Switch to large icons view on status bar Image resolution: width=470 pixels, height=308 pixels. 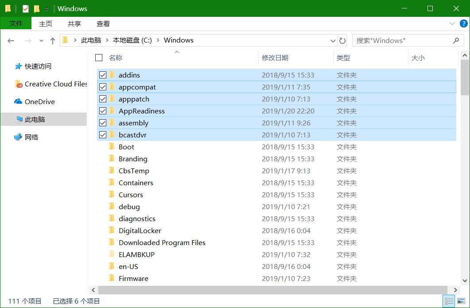(461, 301)
